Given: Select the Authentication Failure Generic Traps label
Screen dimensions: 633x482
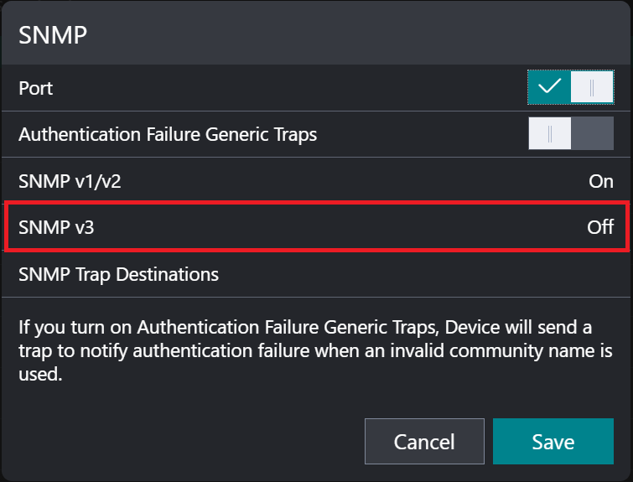Looking at the screenshot, I should [x=168, y=134].
